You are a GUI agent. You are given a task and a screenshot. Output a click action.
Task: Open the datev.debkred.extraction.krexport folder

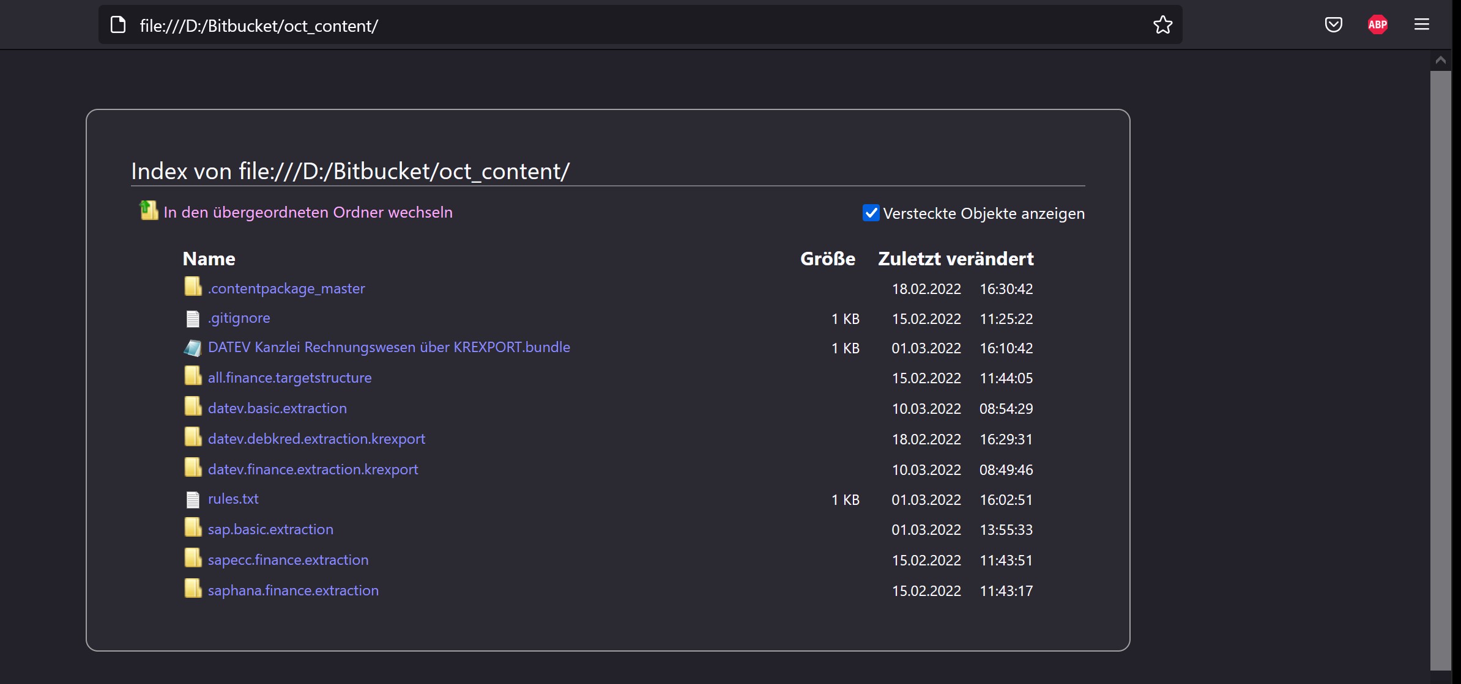pyautogui.click(x=316, y=439)
